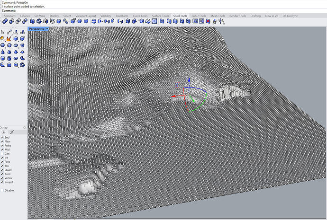327x220 pixels.
Task: Select the Boolean Split tool icon
Action: click(25, 21)
